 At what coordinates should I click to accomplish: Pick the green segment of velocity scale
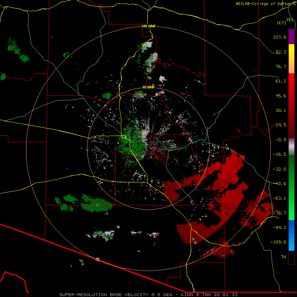[291, 187]
